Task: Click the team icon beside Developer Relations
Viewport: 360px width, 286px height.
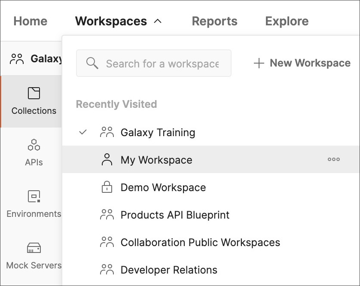Action: pos(107,270)
